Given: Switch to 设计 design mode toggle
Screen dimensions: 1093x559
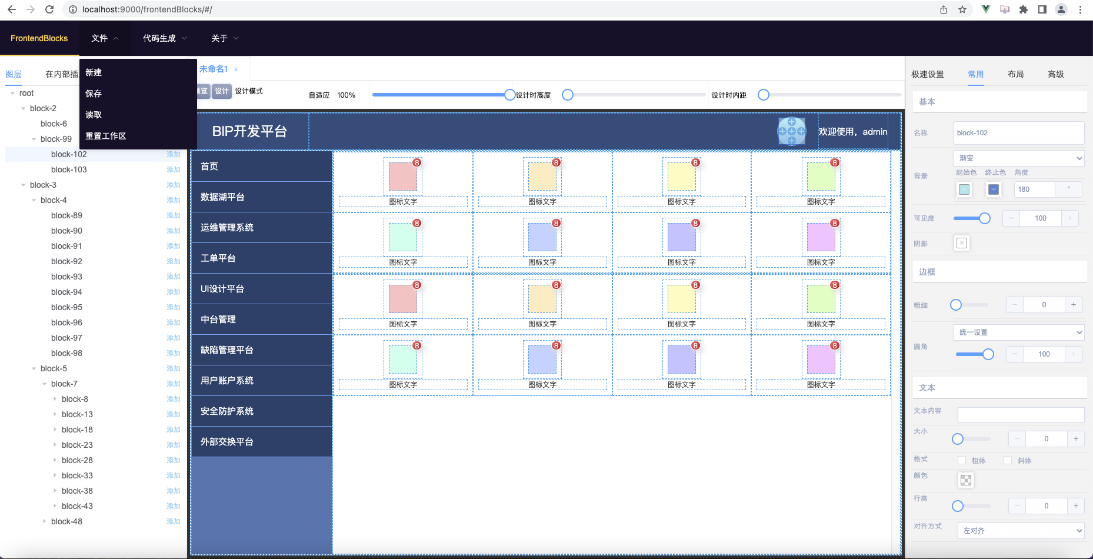Looking at the screenshot, I should (221, 91).
